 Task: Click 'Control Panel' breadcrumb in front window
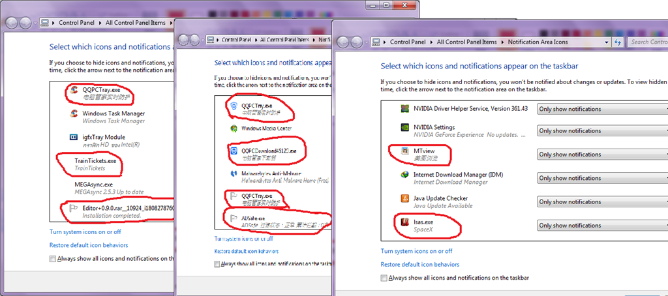(408, 42)
